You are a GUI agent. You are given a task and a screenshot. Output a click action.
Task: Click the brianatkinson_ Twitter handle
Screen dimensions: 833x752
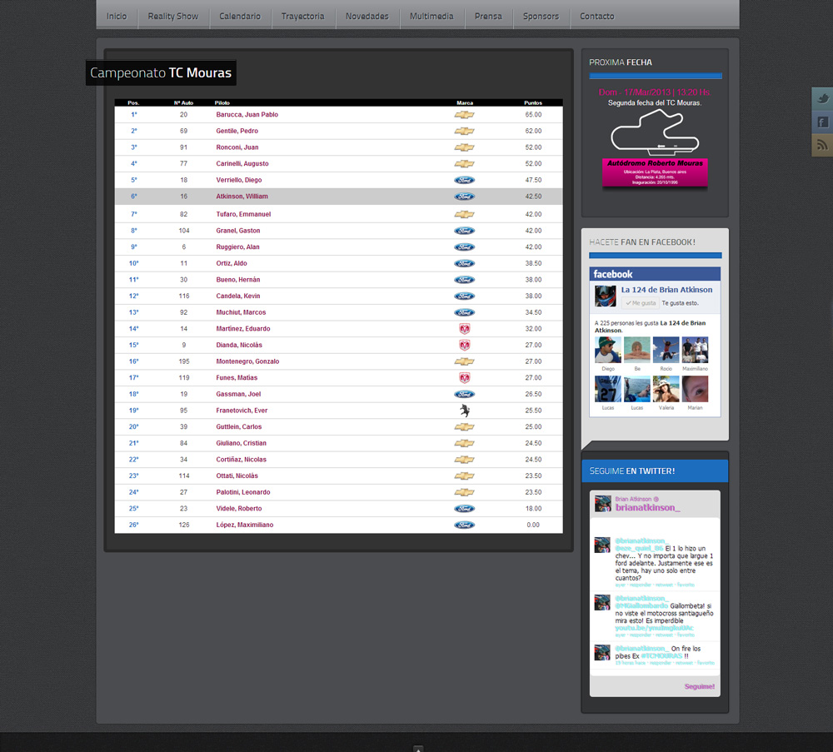(647, 507)
